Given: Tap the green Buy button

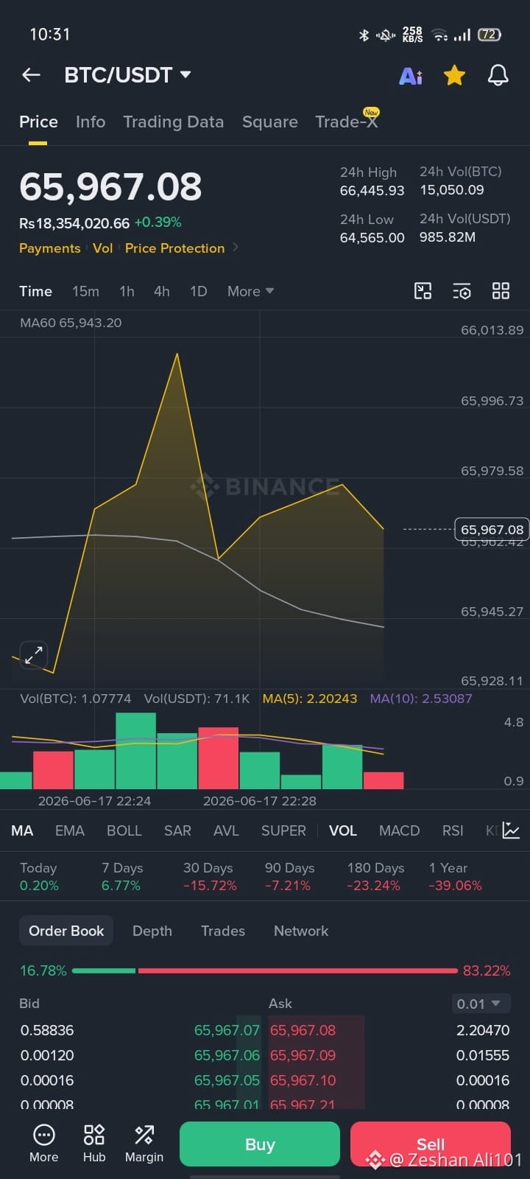Looking at the screenshot, I should (260, 1144).
